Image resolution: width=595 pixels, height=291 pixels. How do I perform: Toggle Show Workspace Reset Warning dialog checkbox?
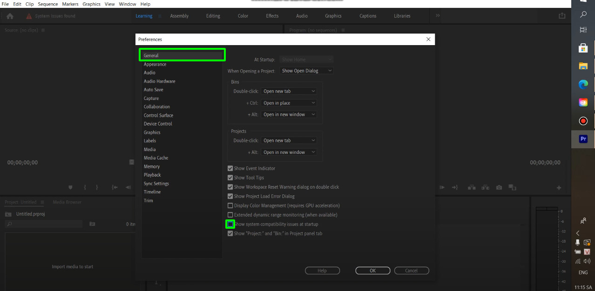(x=230, y=187)
